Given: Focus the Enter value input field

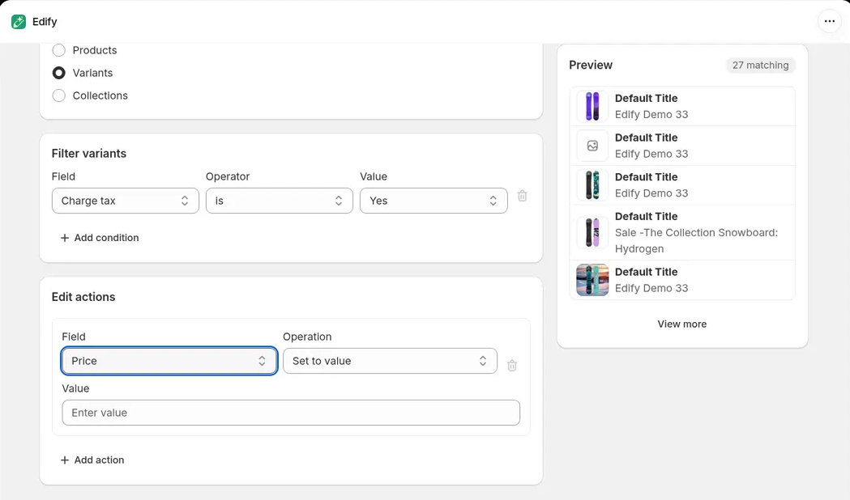Looking at the screenshot, I should pos(291,413).
